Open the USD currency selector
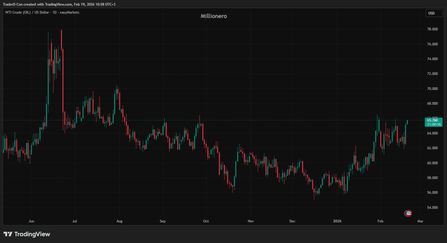 pyautogui.click(x=431, y=13)
